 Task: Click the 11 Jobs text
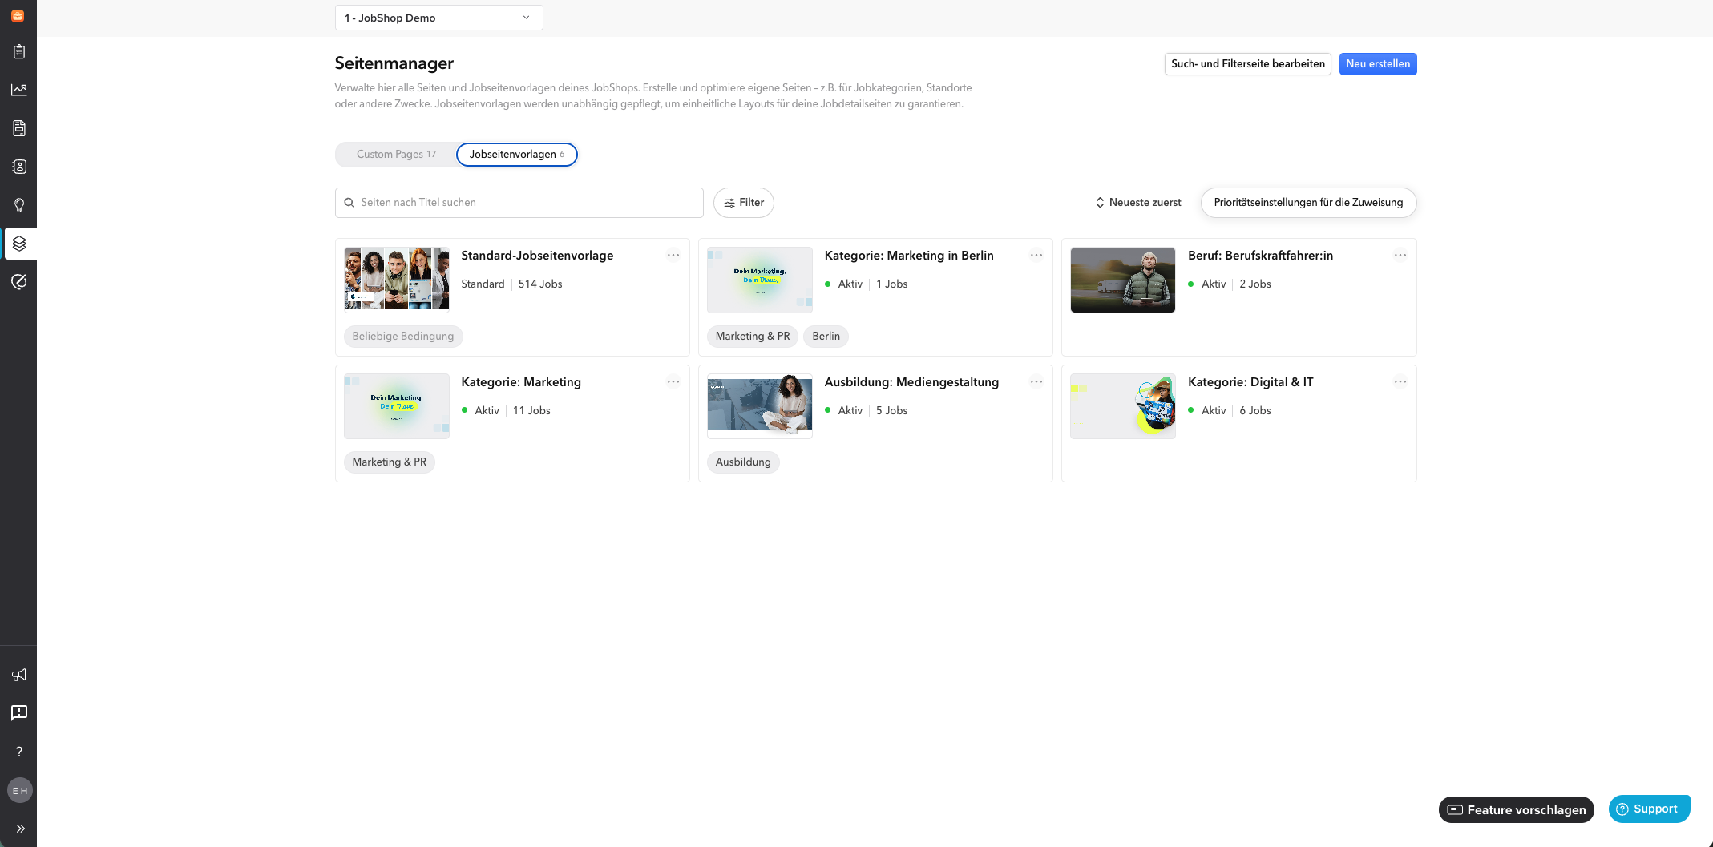[x=531, y=411]
